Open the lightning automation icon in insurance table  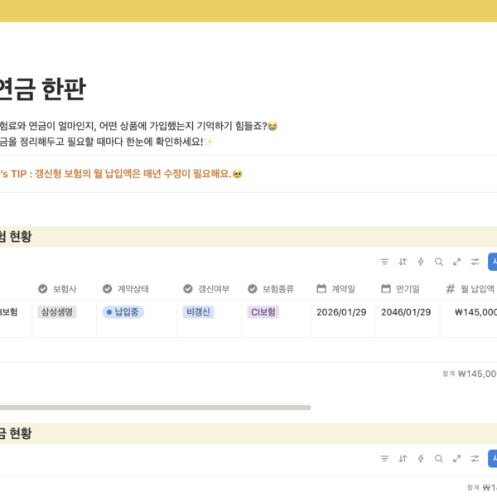tap(421, 262)
